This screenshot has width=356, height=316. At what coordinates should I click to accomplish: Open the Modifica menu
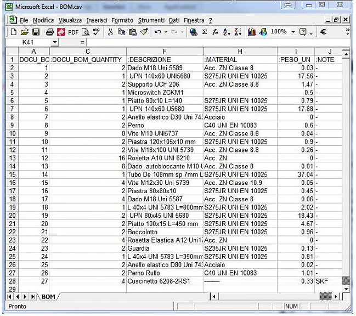tap(43, 20)
